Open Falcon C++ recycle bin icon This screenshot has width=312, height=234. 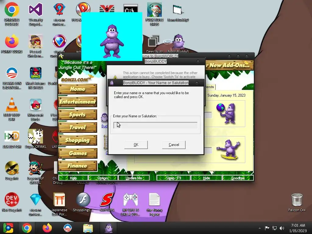[x=297, y=202]
